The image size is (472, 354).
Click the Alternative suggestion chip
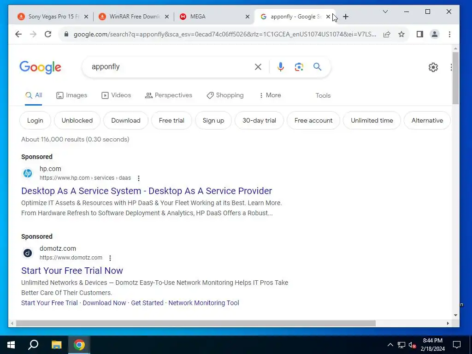point(427,120)
